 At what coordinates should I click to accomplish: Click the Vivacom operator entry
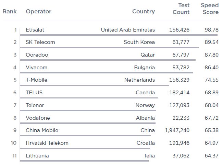pyautogui.click(x=36, y=68)
